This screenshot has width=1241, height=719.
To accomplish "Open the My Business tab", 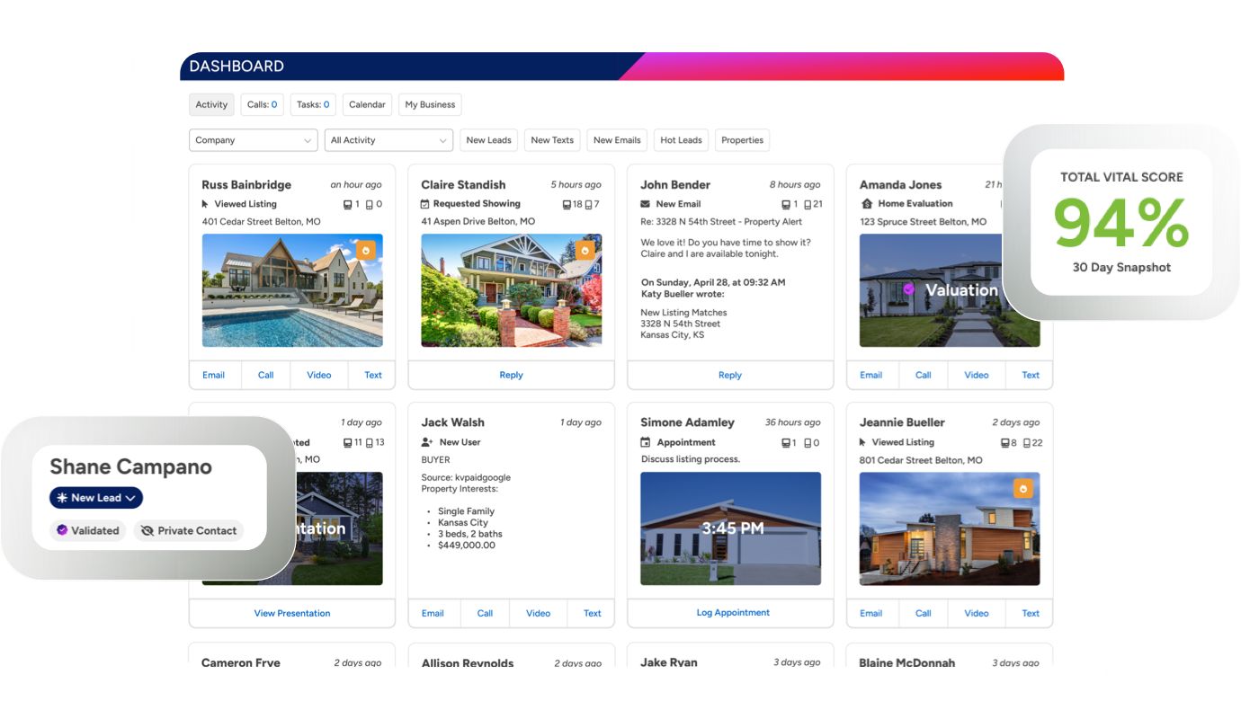I will click(x=430, y=104).
